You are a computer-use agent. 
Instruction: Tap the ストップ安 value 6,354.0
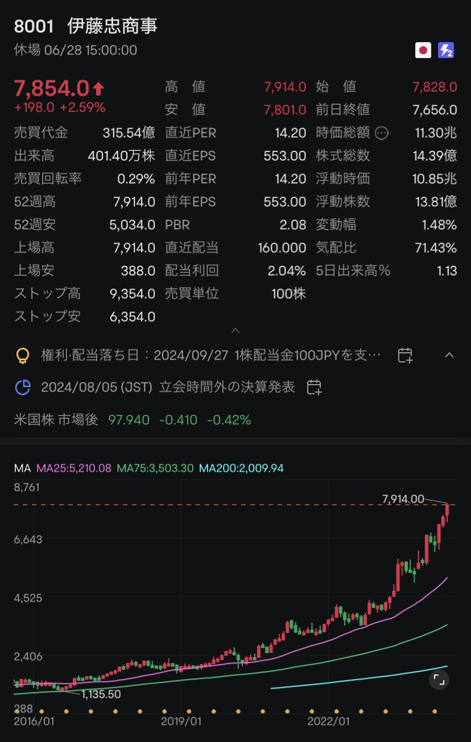pyautogui.click(x=134, y=317)
